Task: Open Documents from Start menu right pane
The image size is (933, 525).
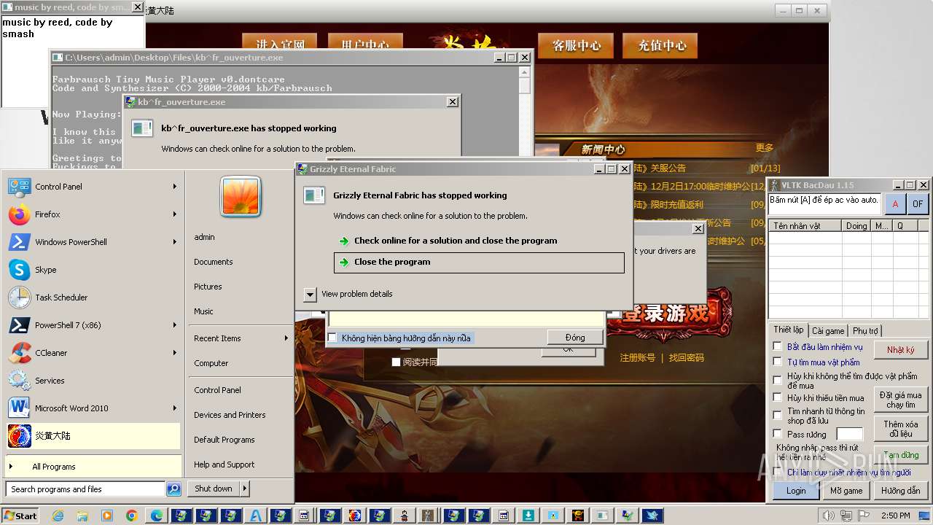Action: (x=214, y=262)
